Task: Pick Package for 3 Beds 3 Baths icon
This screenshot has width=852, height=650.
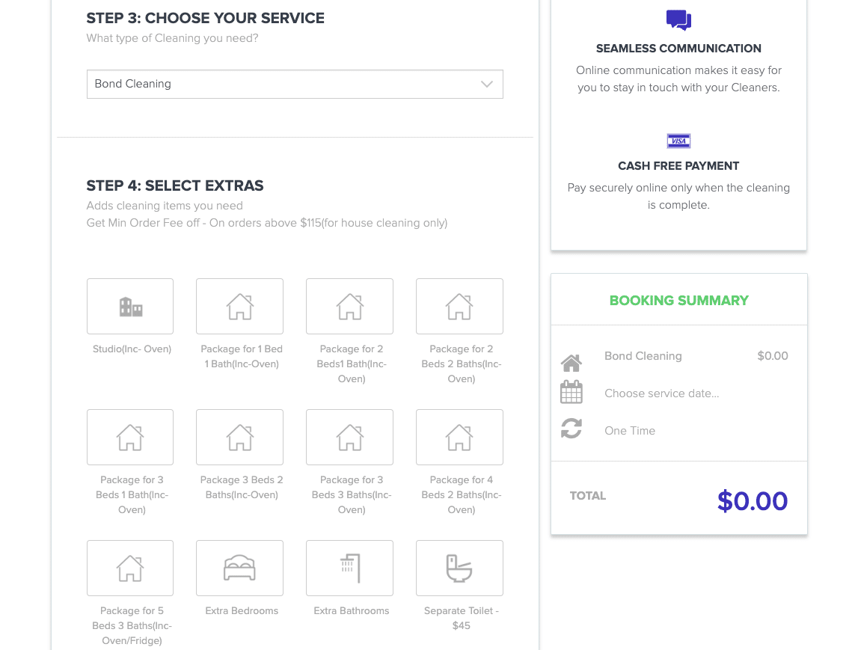Action: 349,438
